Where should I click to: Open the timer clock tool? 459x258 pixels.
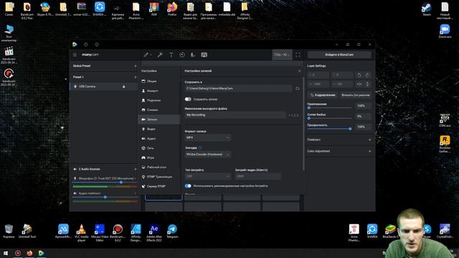[x=182, y=54]
